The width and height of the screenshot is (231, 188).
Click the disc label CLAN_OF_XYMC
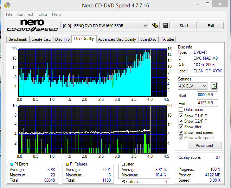click(x=208, y=71)
